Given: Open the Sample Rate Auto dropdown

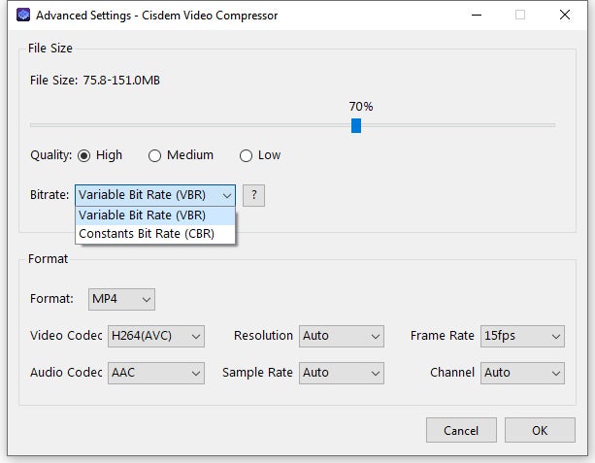Looking at the screenshot, I should (x=342, y=373).
